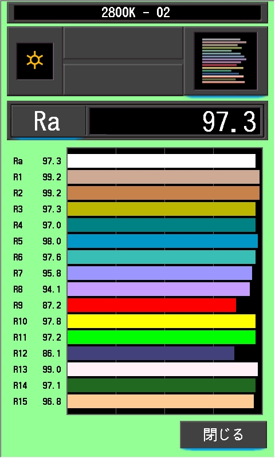Tap the orange sun light-source icon
The height and width of the screenshot is (458, 275).
tap(35, 61)
